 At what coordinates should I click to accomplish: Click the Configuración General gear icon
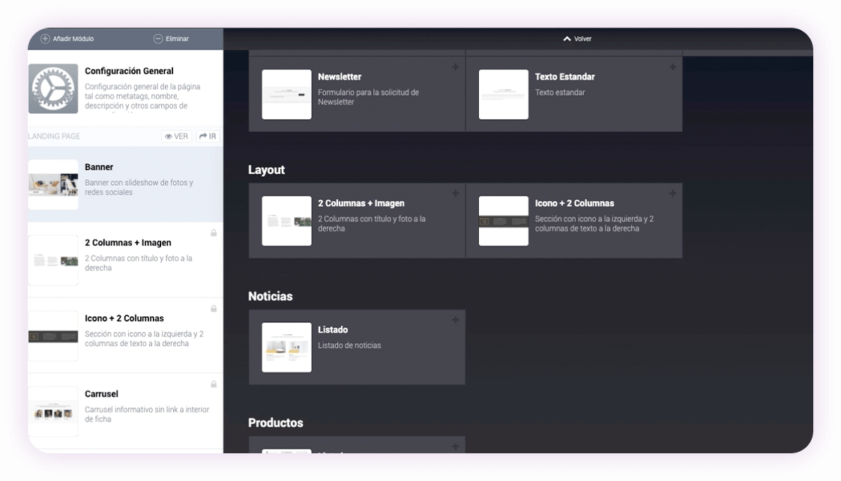coord(53,88)
